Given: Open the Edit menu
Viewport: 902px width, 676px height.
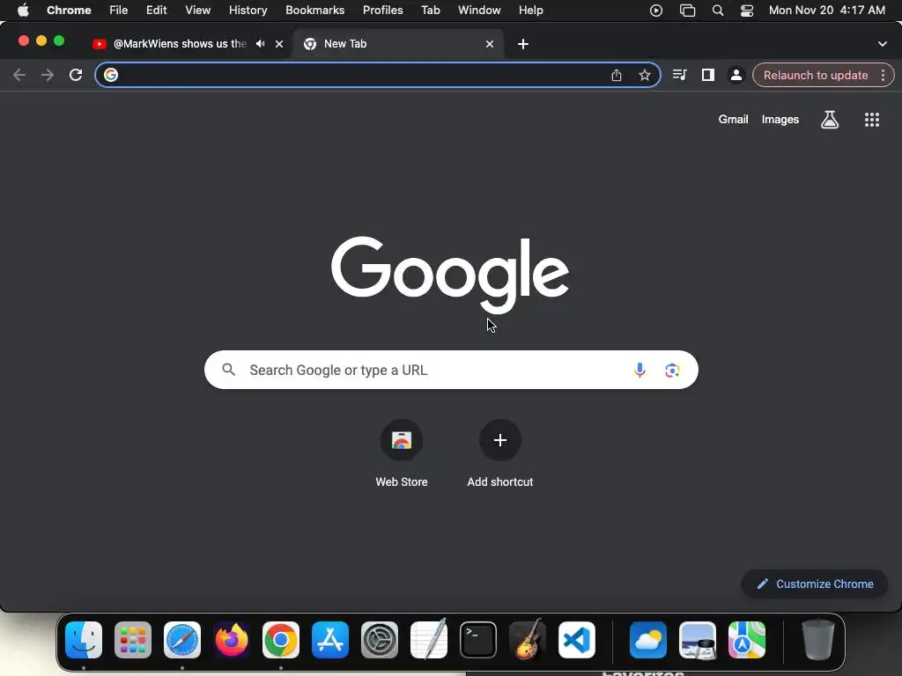Looking at the screenshot, I should [x=156, y=11].
